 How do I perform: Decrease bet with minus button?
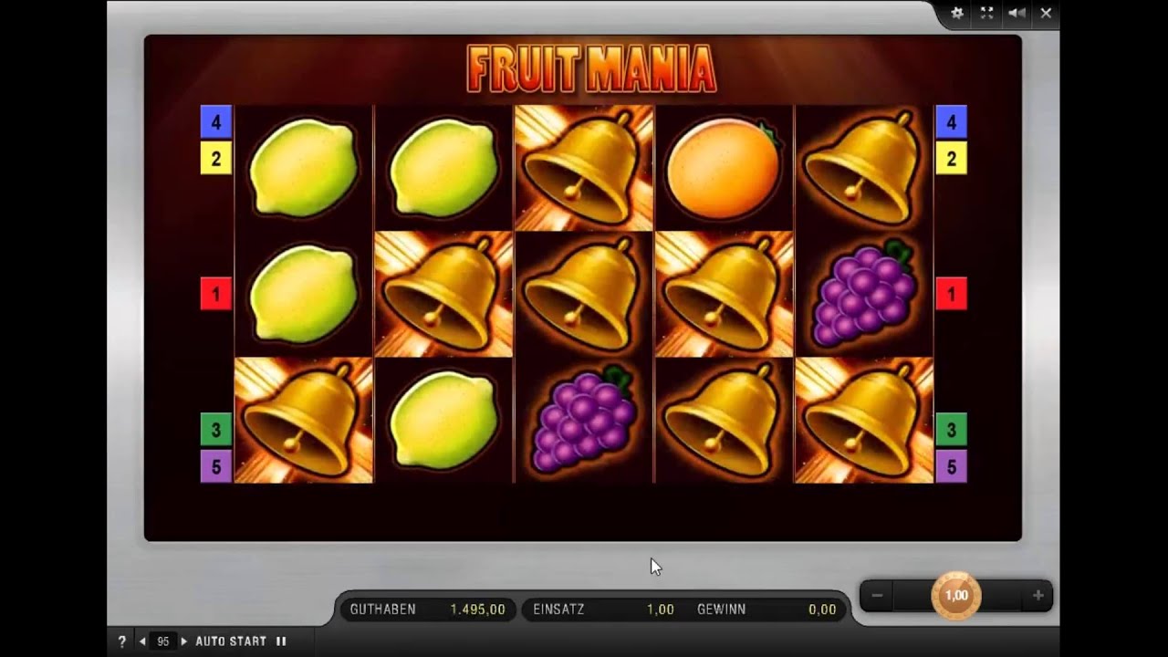[877, 596]
